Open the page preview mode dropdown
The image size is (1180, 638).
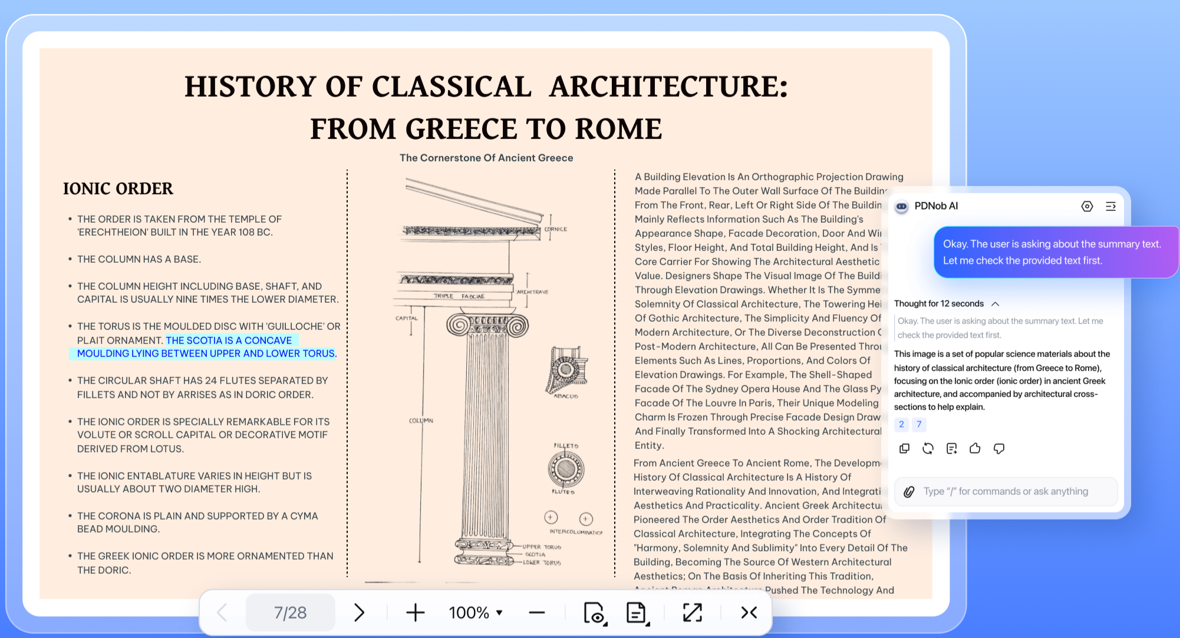595,613
